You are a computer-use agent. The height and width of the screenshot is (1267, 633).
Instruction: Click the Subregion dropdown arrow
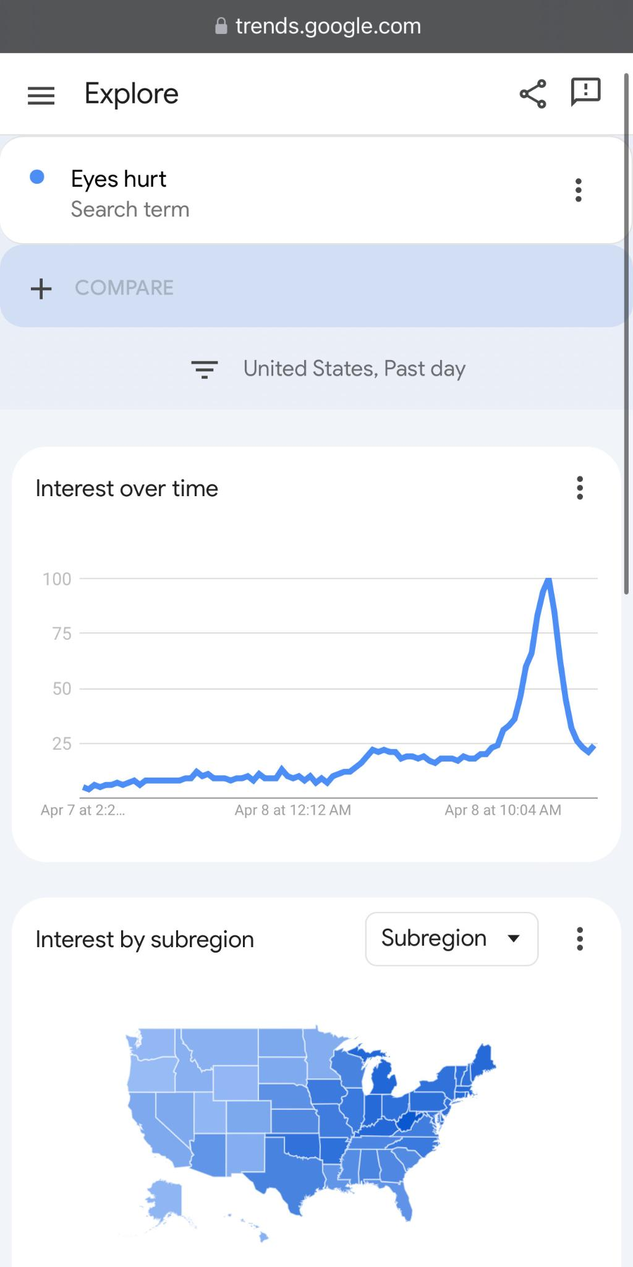pyautogui.click(x=513, y=938)
